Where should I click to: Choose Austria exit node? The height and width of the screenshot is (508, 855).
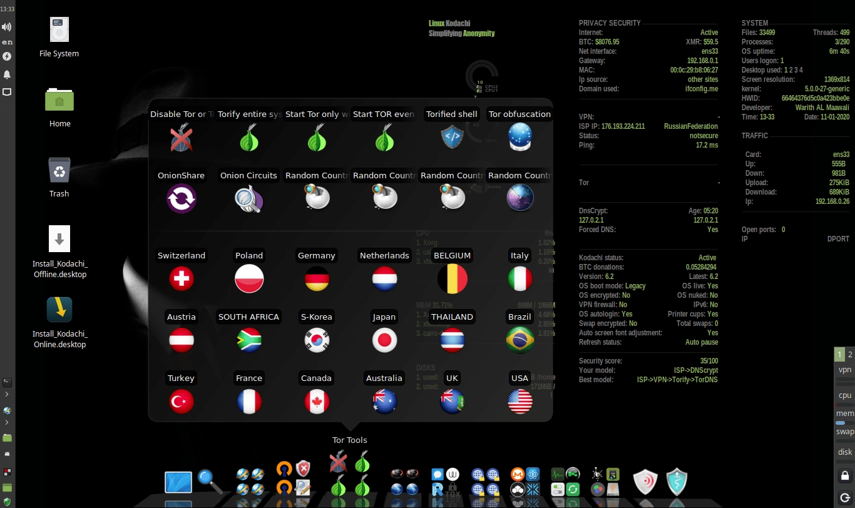pyautogui.click(x=182, y=340)
